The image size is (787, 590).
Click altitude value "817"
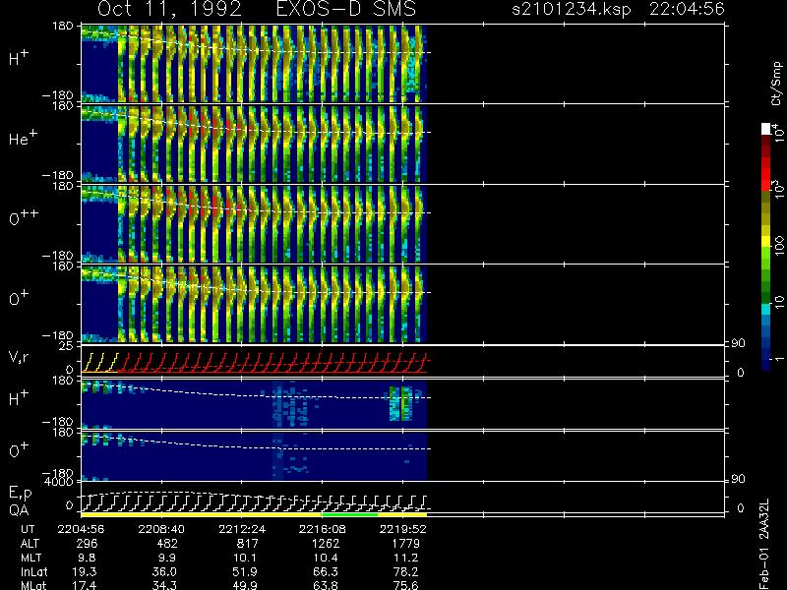pos(248,544)
